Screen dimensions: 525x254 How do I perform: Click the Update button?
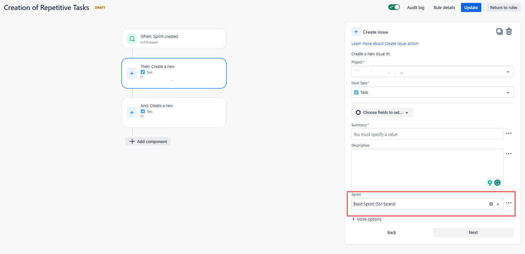tap(471, 7)
